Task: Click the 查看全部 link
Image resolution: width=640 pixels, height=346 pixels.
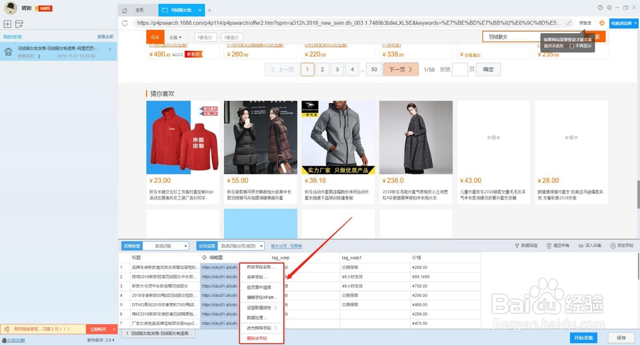Action: click(106, 36)
